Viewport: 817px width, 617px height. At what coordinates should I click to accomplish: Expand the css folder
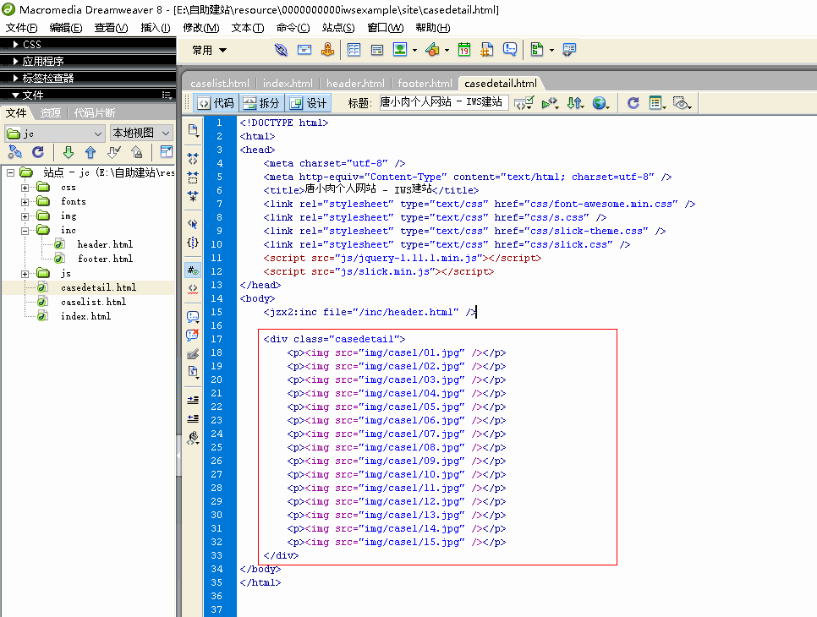click(x=25, y=188)
